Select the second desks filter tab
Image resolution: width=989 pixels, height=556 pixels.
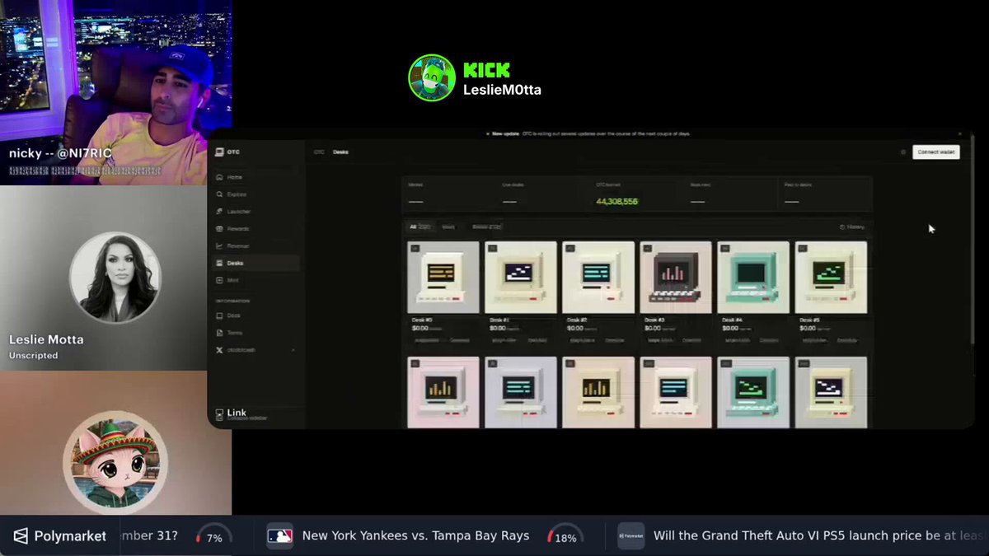pos(448,227)
